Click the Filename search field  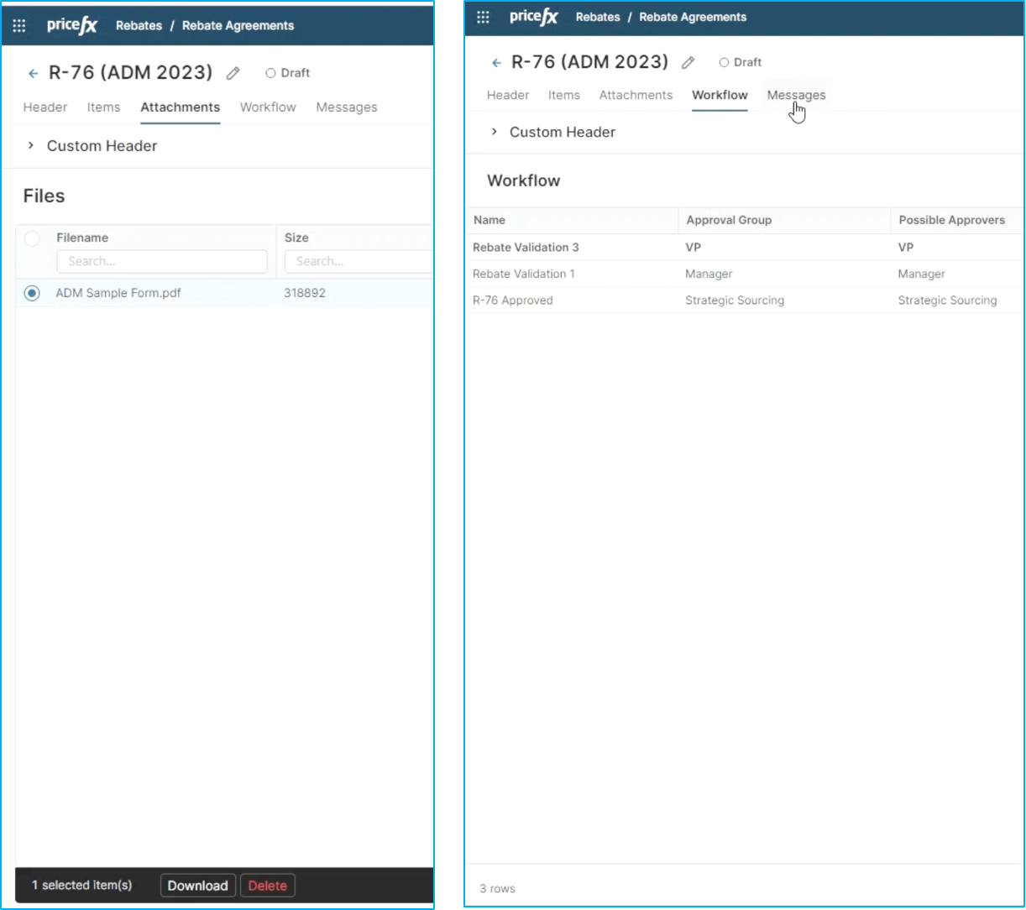click(161, 261)
